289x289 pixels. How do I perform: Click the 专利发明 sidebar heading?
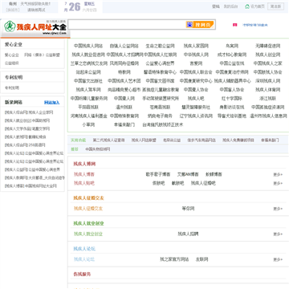[14, 77]
